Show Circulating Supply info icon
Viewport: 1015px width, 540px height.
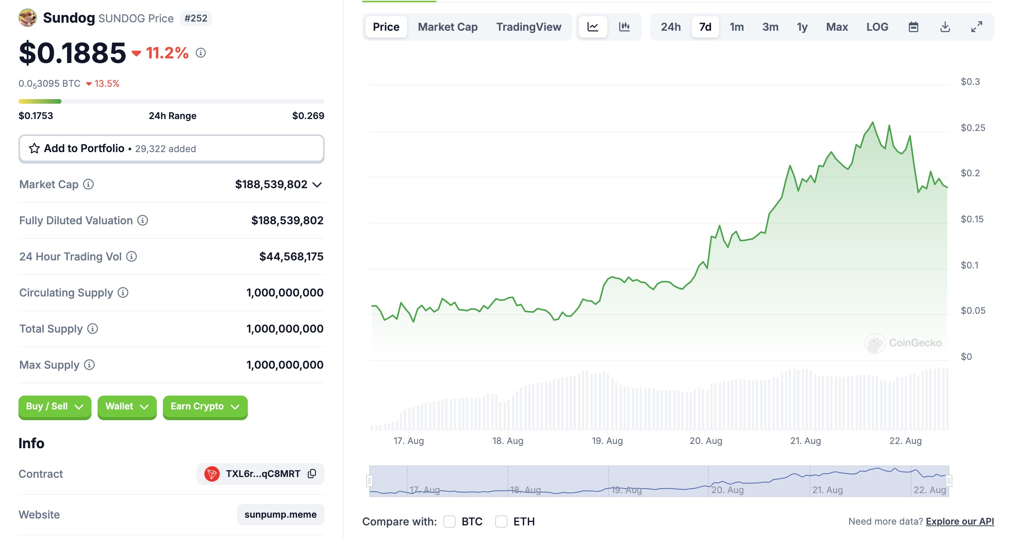point(123,293)
